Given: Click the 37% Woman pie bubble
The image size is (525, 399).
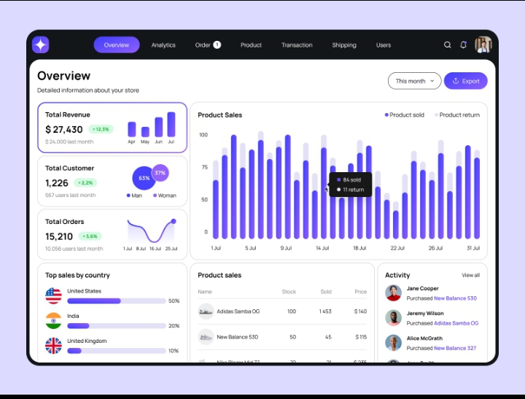Looking at the screenshot, I should tap(160, 173).
